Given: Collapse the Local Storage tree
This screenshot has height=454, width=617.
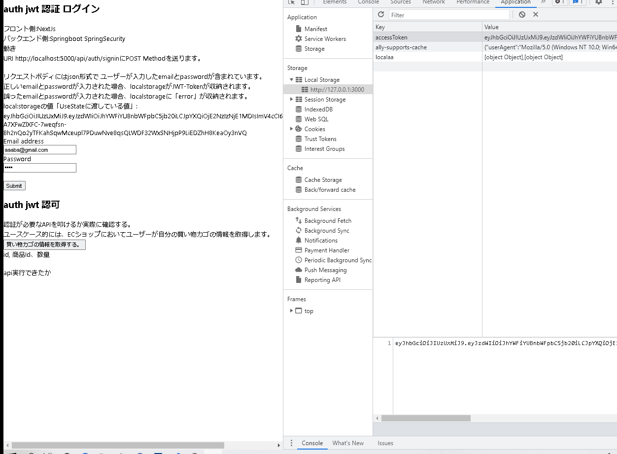Looking at the screenshot, I should coord(292,79).
